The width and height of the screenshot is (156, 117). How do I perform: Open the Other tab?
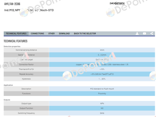(52, 34)
